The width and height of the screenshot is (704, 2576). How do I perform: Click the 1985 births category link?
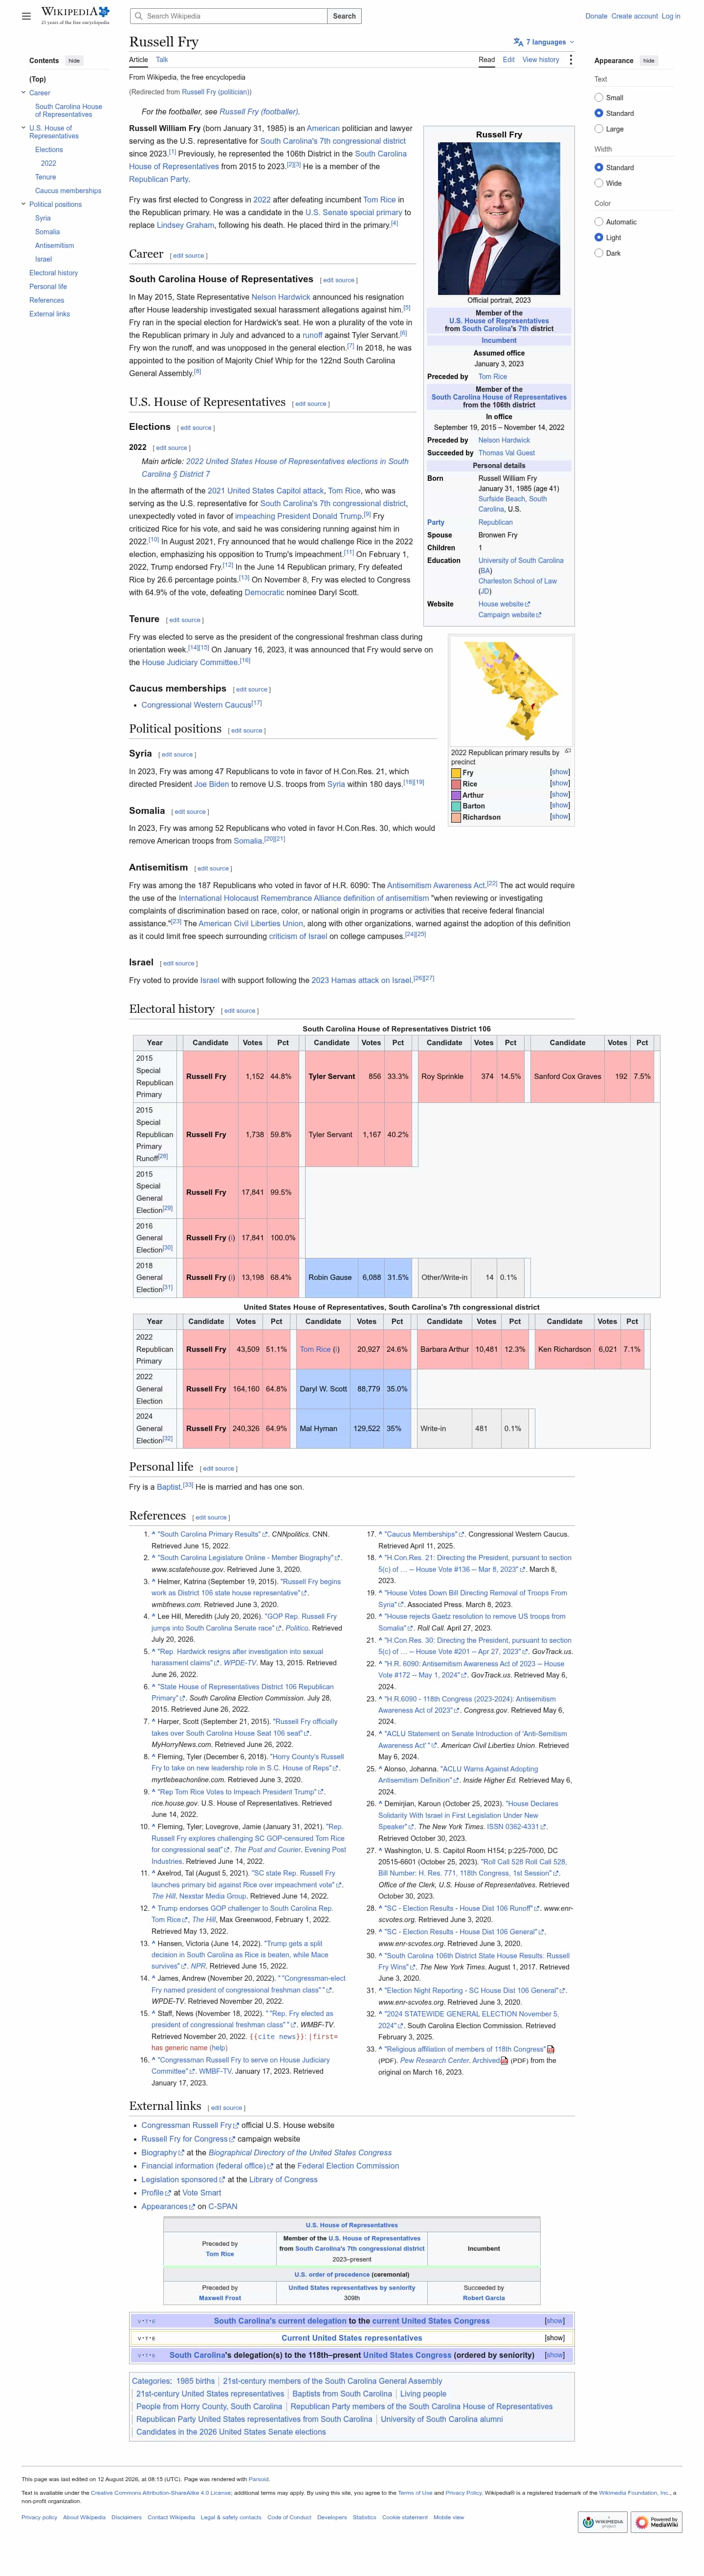click(195, 2381)
